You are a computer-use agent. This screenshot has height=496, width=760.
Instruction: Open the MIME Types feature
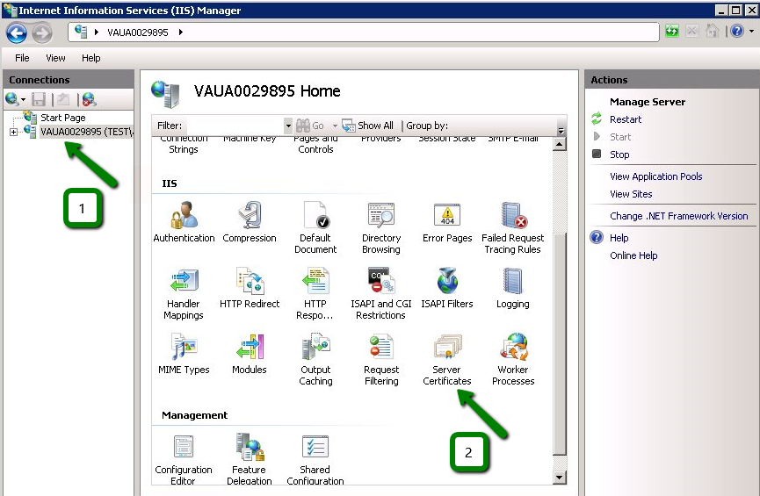point(184,354)
